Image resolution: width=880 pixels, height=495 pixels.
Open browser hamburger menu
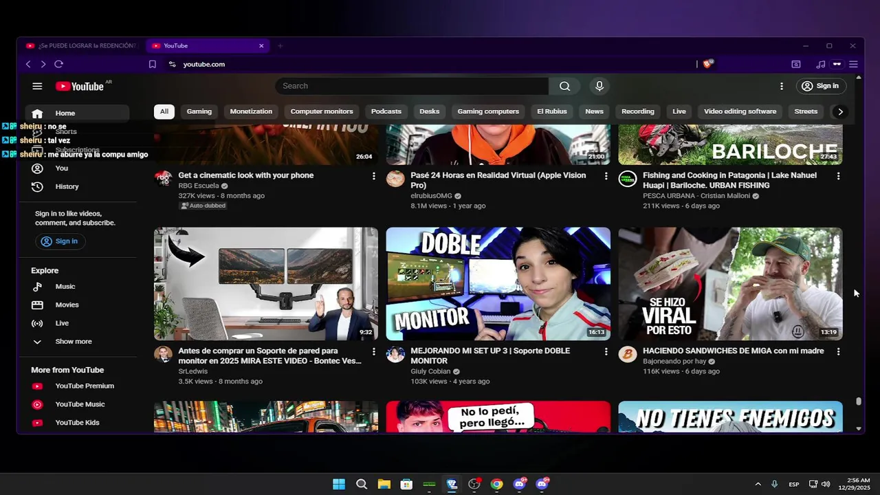(x=853, y=64)
